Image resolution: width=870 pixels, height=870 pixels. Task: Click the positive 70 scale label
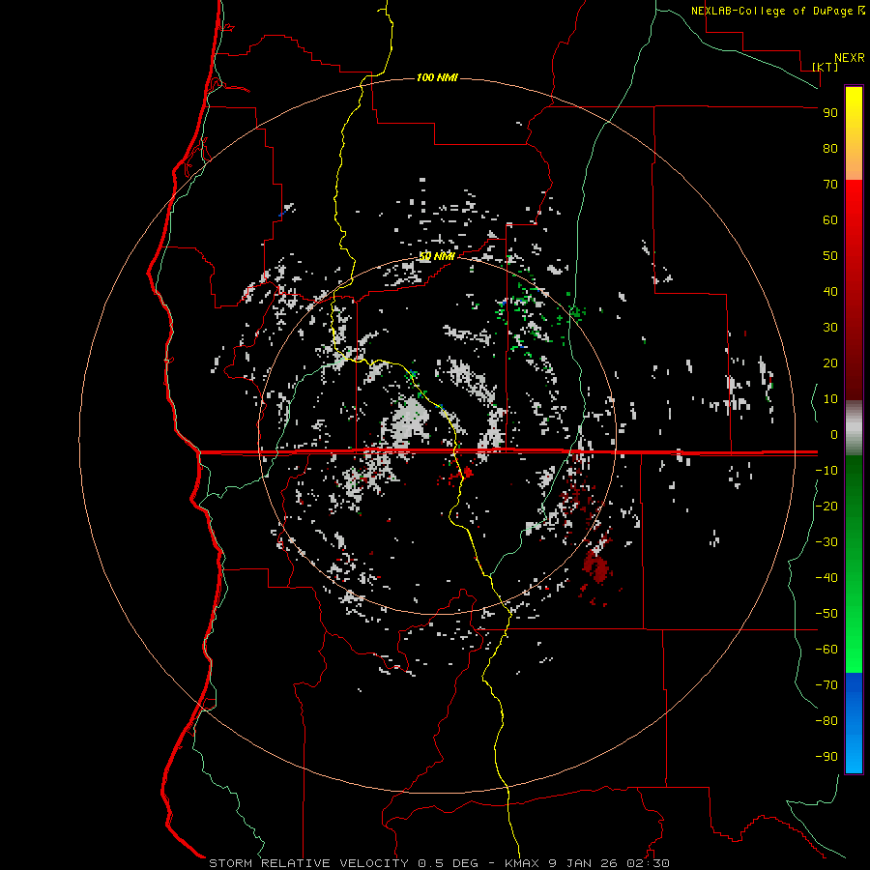(830, 185)
